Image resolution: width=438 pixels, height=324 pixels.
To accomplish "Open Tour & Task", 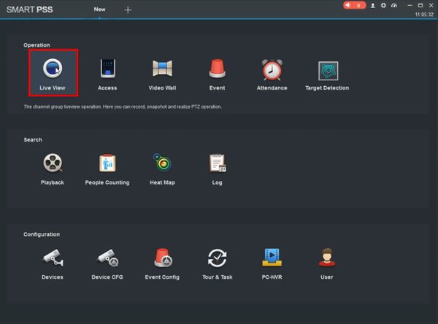I will (x=217, y=261).
